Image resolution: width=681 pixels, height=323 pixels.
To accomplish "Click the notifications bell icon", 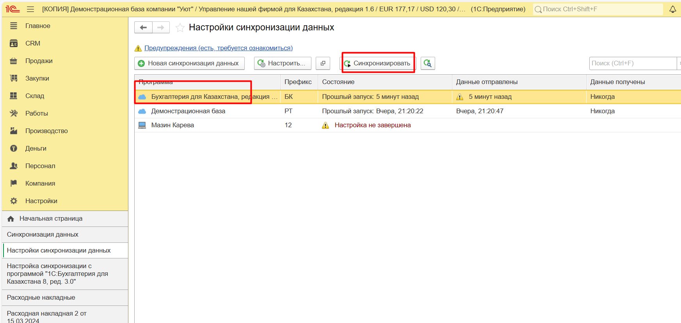I will click(672, 9).
